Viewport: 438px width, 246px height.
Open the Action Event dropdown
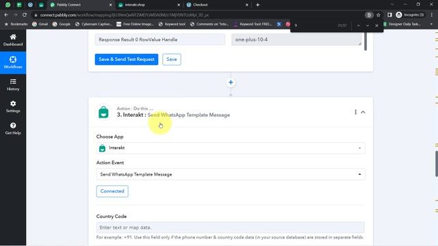coord(231,174)
